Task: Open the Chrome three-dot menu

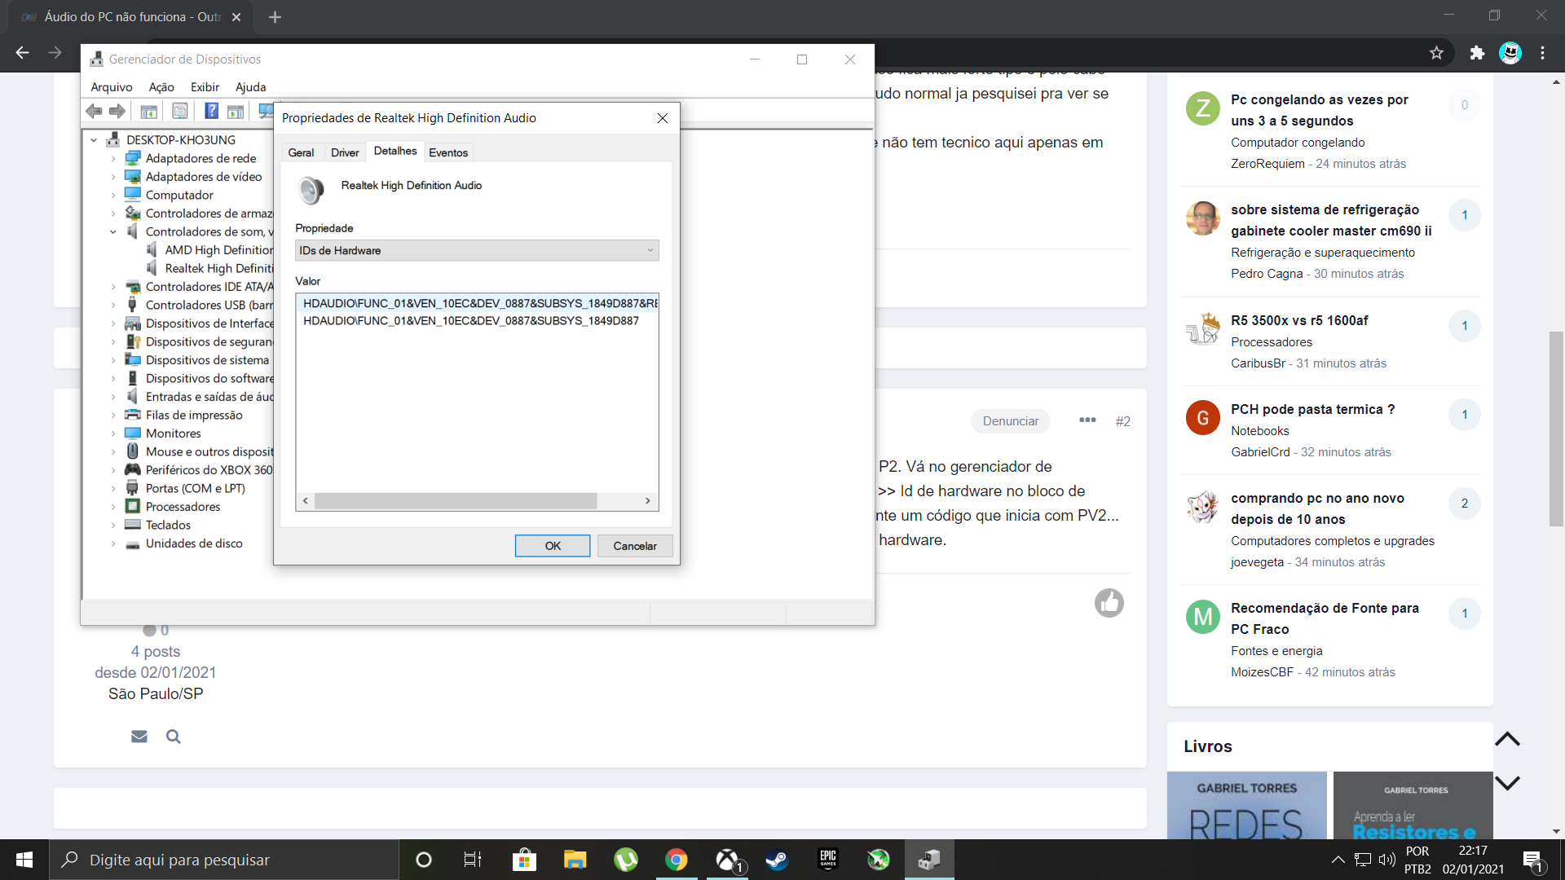Action: pyautogui.click(x=1542, y=53)
